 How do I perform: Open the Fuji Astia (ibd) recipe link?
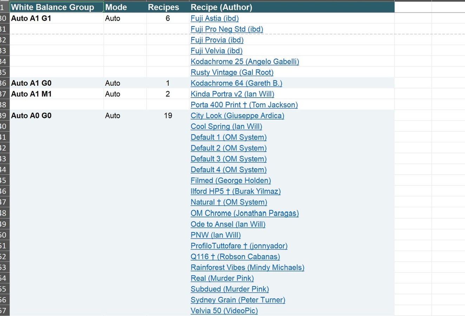click(215, 18)
